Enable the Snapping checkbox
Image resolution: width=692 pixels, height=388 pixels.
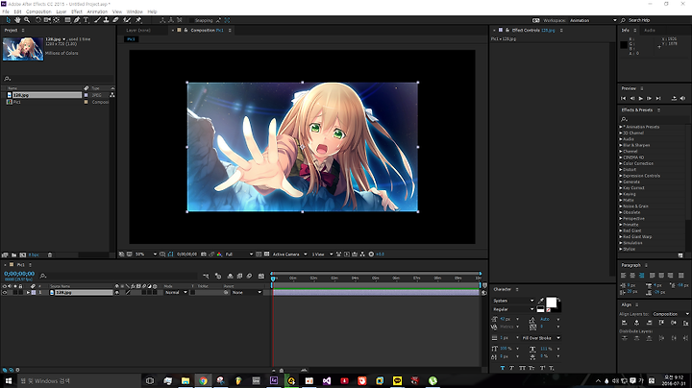[191, 20]
